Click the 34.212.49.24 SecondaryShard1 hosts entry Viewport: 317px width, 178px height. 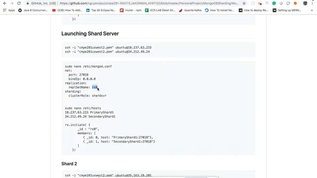[x=90, y=117]
